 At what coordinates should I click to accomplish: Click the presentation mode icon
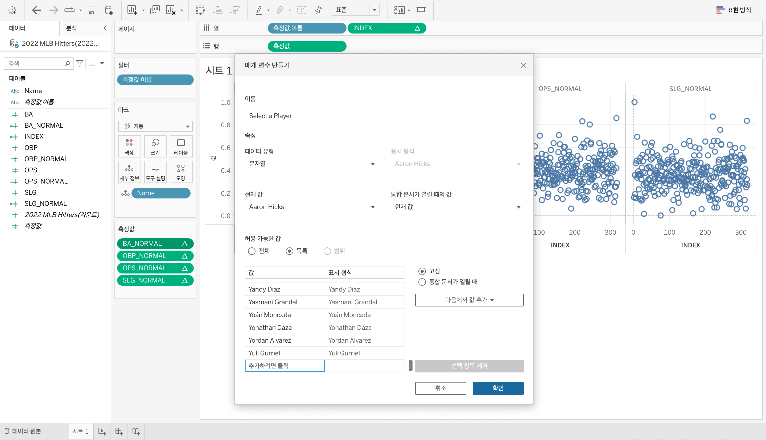point(421,10)
